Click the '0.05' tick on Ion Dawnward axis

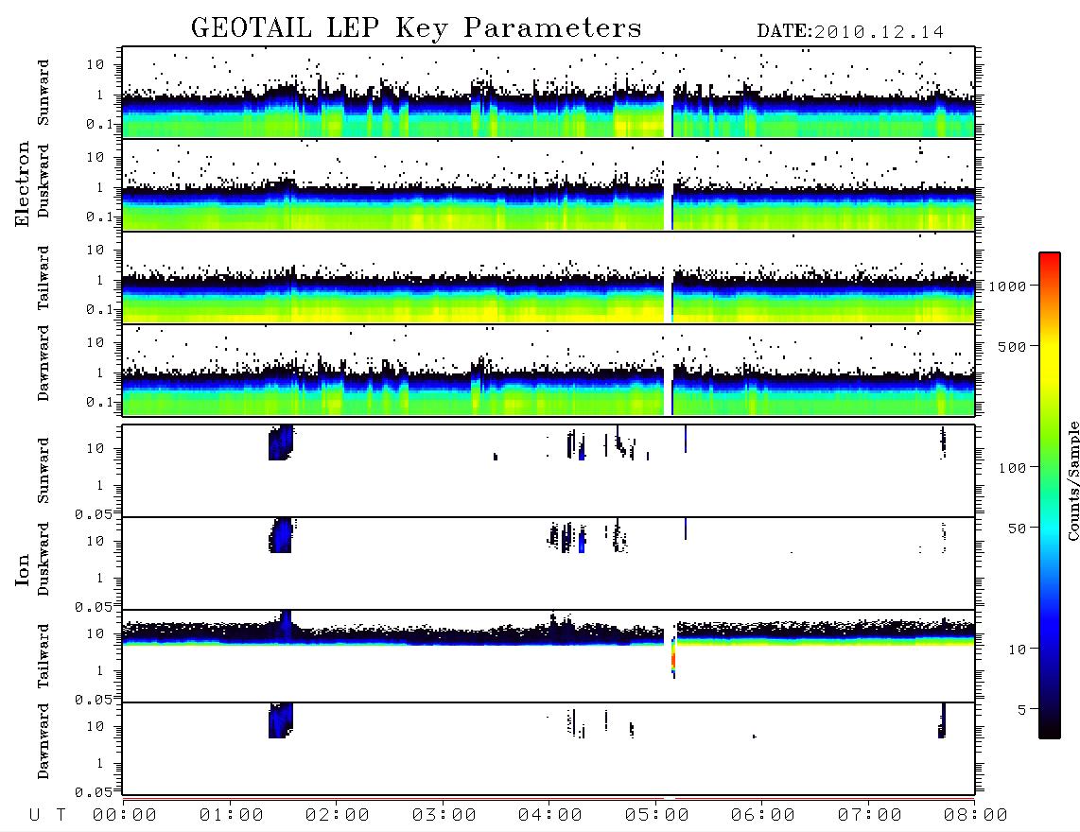[x=93, y=792]
